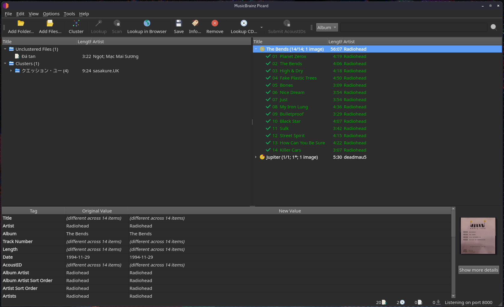Click The Bends cover art thumbnail

click(x=478, y=236)
